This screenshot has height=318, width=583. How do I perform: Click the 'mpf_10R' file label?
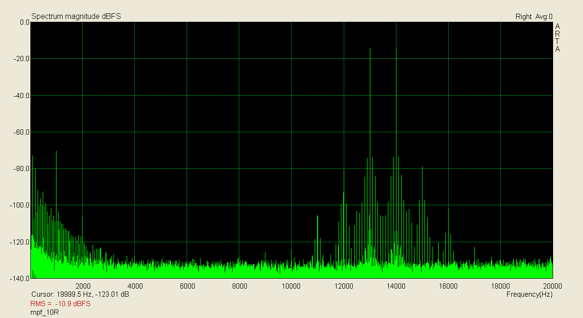(44, 312)
